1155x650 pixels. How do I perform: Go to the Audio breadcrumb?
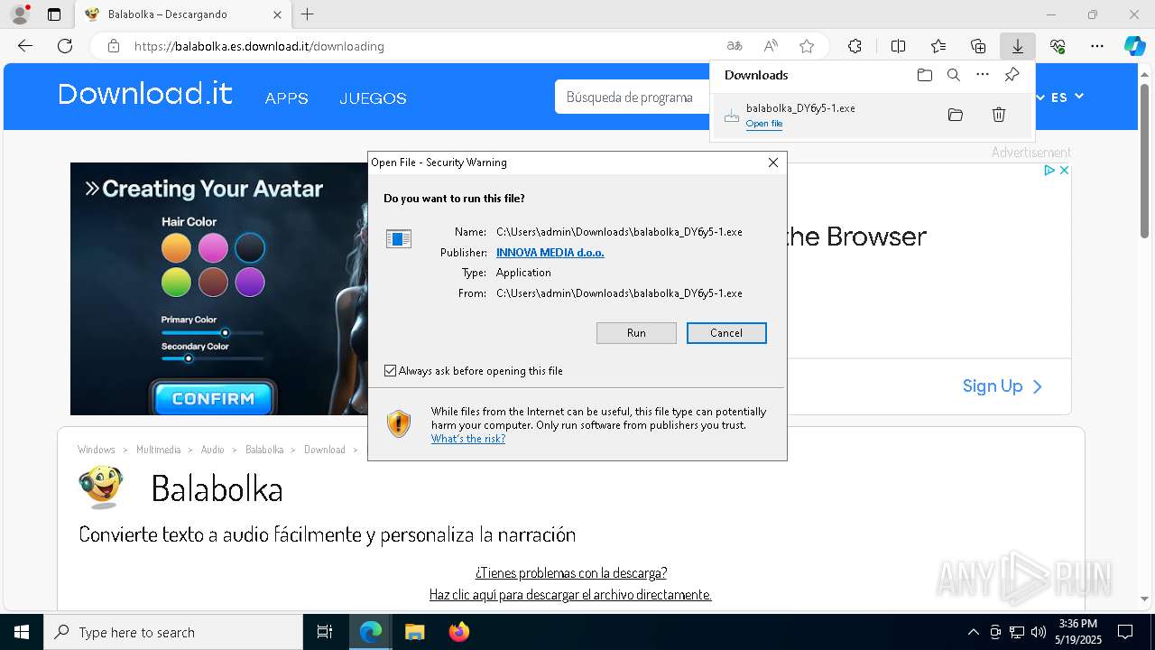[213, 450]
